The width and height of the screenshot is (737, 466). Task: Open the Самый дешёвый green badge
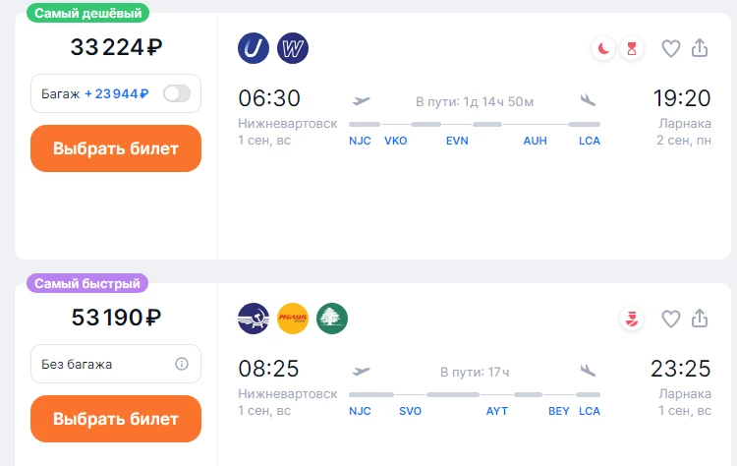[87, 13]
